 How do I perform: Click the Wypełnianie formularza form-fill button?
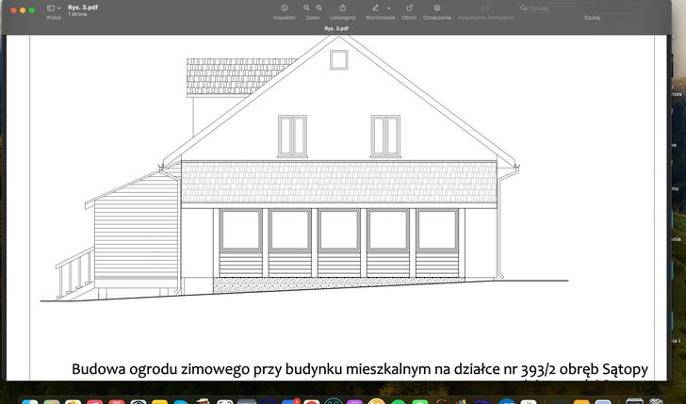tap(484, 8)
